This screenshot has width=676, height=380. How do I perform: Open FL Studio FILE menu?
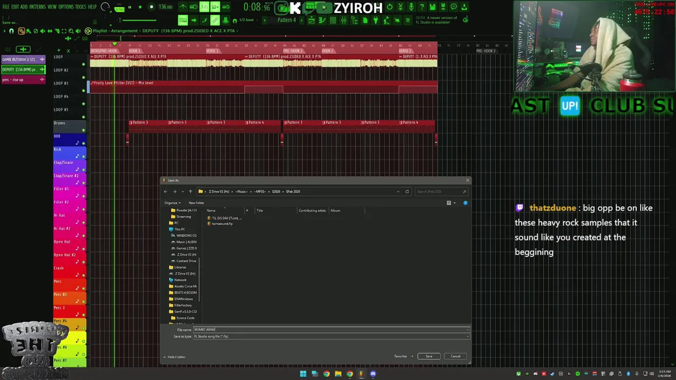pos(6,7)
